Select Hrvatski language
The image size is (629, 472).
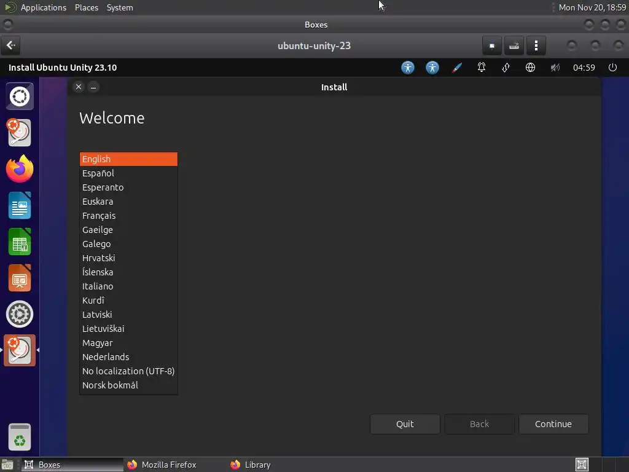(x=128, y=258)
